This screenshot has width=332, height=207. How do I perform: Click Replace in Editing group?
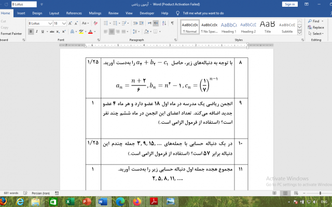click(316, 27)
